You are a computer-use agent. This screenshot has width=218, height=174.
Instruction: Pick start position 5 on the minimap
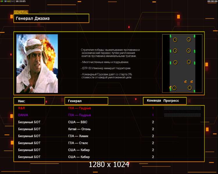tap(175, 51)
